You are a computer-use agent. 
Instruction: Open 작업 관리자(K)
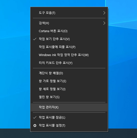tap(69, 107)
